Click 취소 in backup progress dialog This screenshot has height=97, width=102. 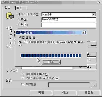tap(51, 62)
